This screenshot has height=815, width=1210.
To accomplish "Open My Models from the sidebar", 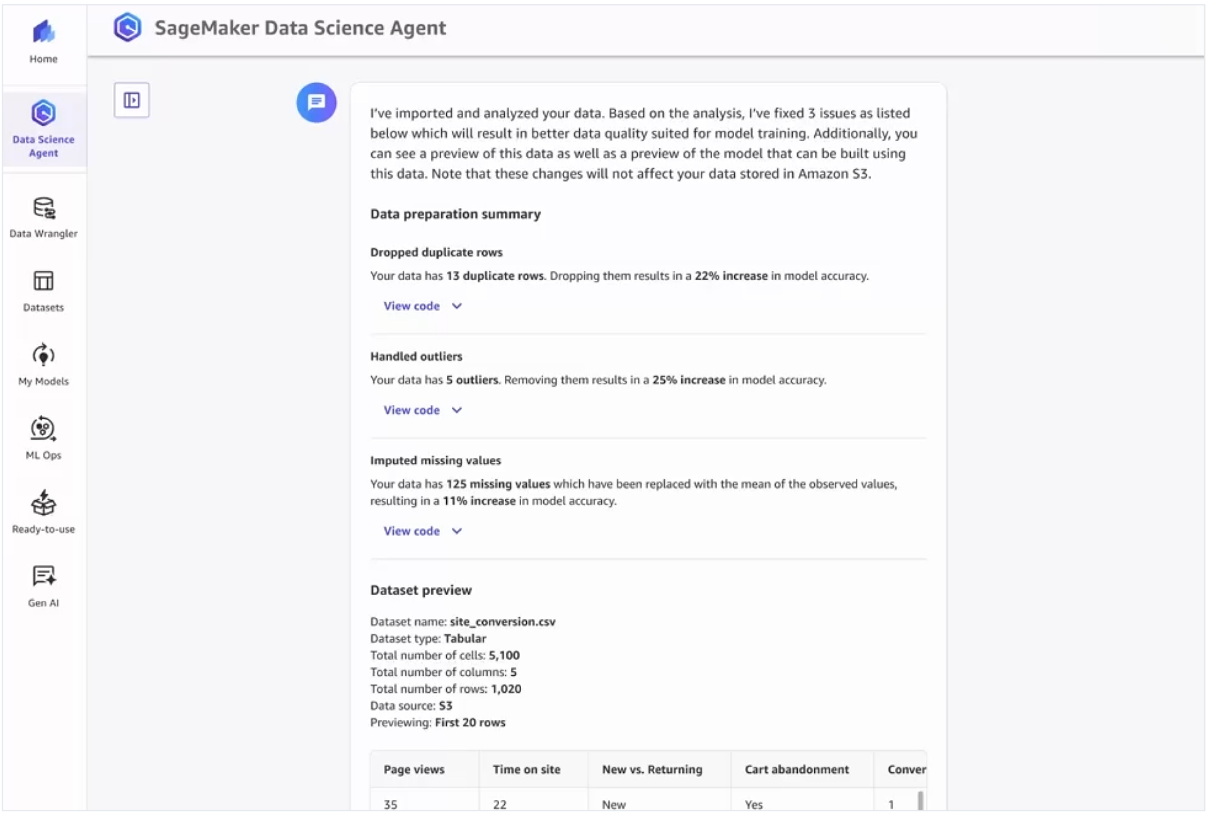I will pos(43,365).
